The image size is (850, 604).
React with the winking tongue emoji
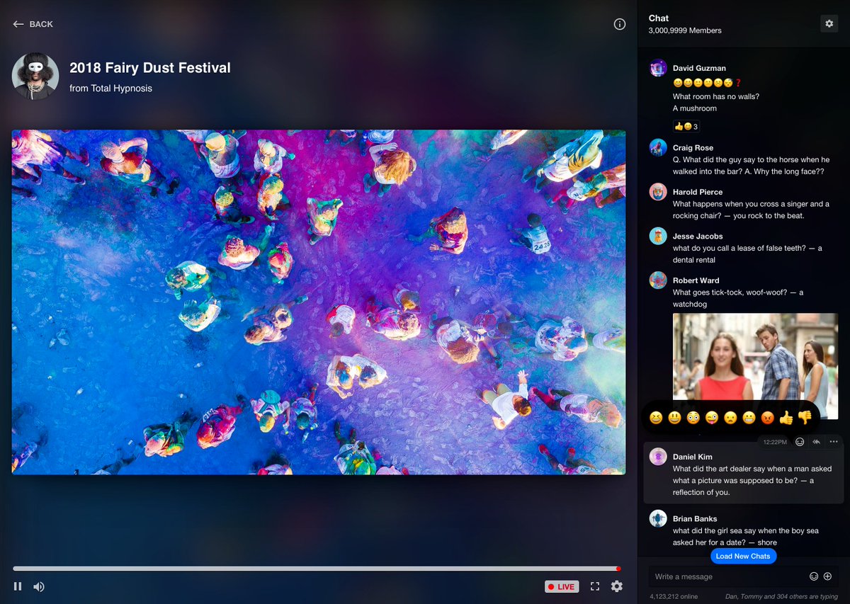coord(712,418)
